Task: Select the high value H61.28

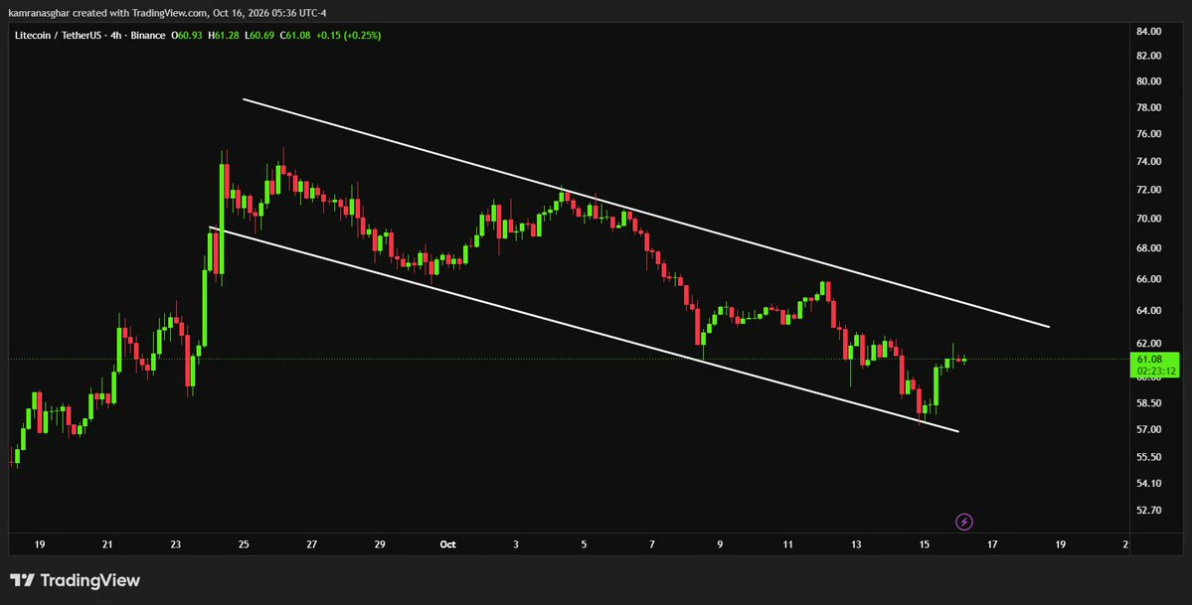Action: pyautogui.click(x=222, y=36)
